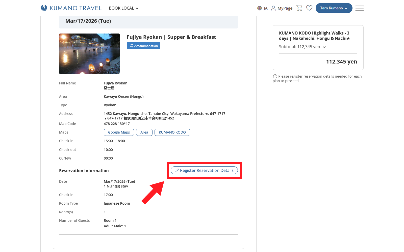This screenshot has width=404, height=252.
Task: Click the bed icon in Accommodation badge
Action: click(131, 46)
